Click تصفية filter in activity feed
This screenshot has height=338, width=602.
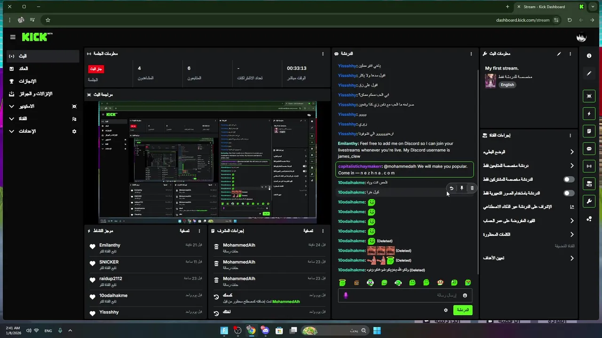(184, 231)
